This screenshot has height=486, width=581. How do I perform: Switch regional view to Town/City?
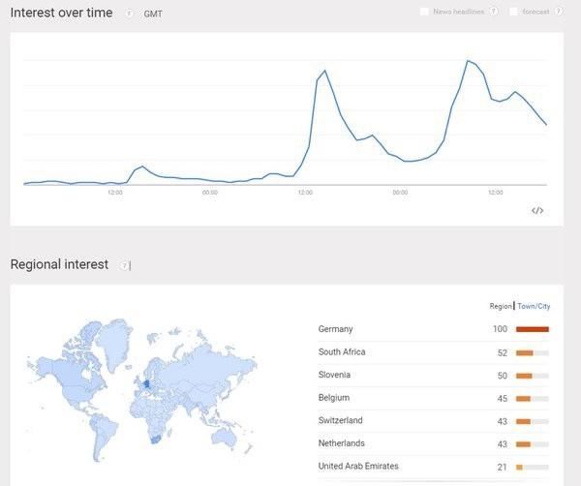[534, 306]
